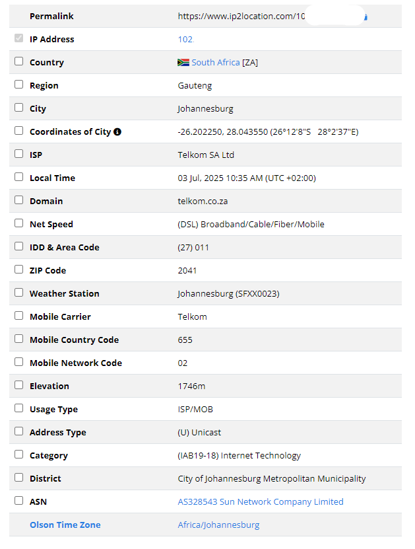
Task: Check the City row checkbox
Action: pos(19,108)
